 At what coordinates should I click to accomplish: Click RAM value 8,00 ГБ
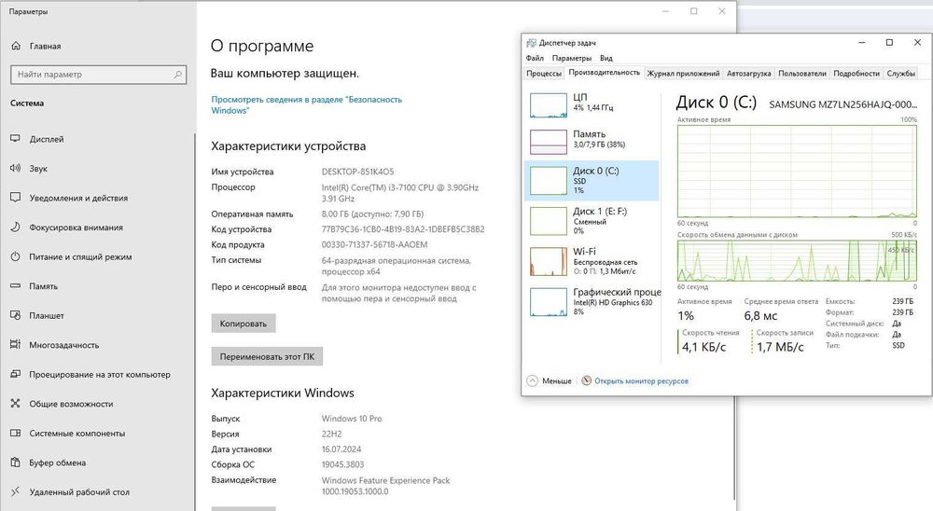coord(372,214)
